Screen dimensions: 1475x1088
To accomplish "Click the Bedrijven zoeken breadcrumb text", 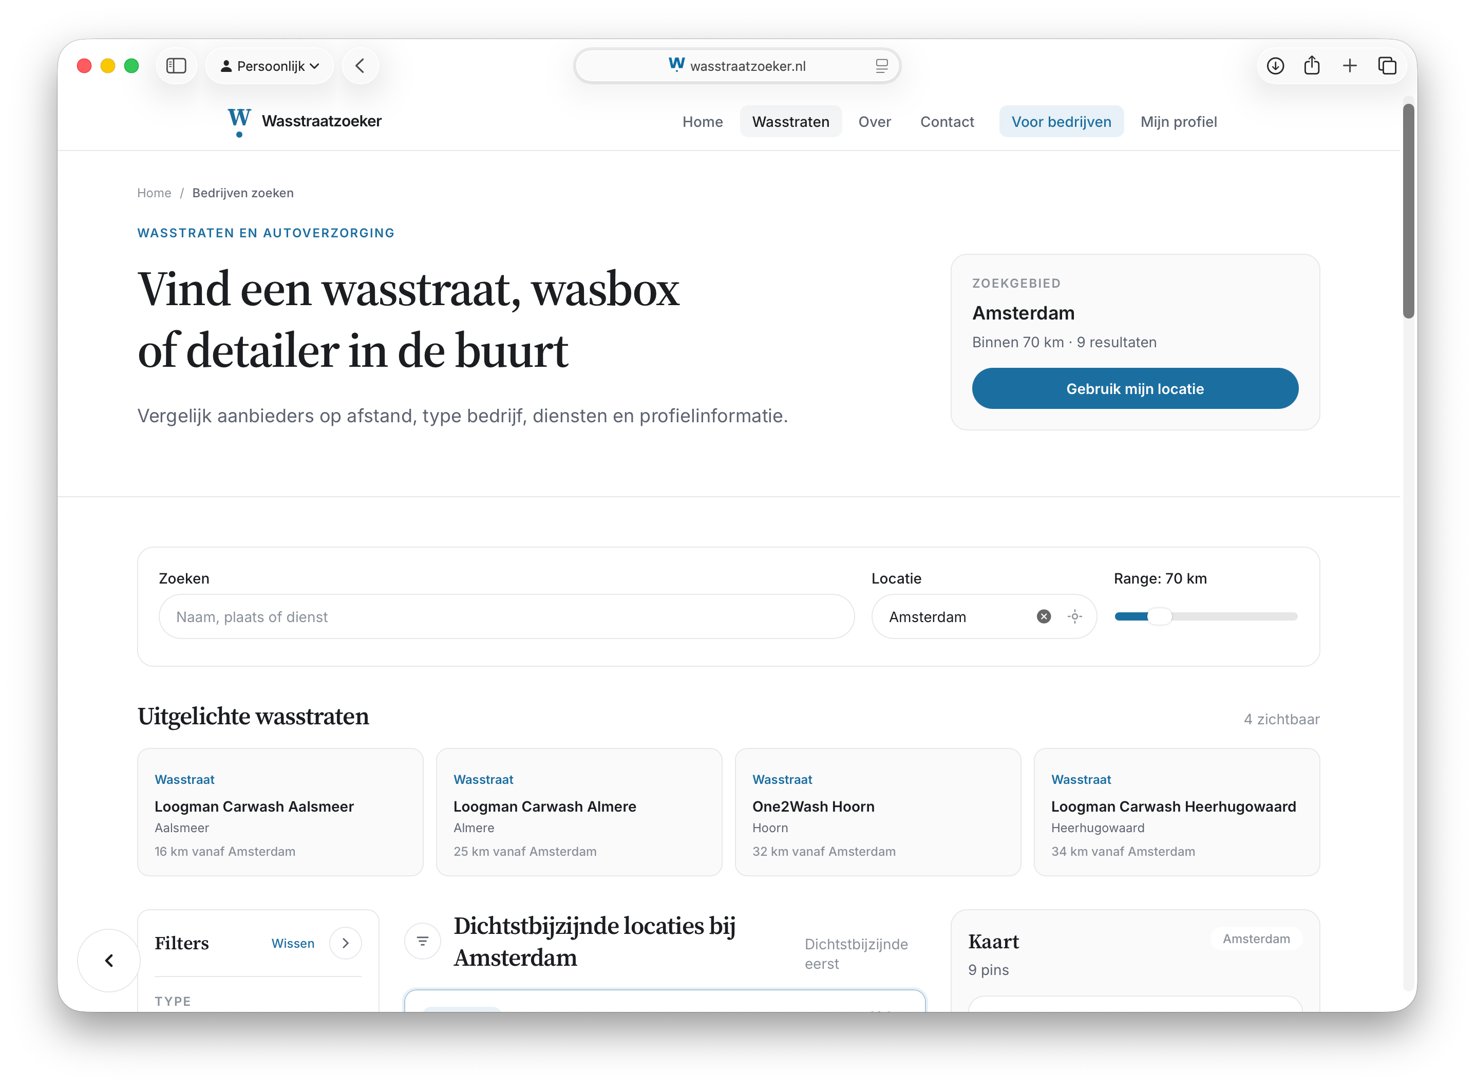I will pos(243,193).
